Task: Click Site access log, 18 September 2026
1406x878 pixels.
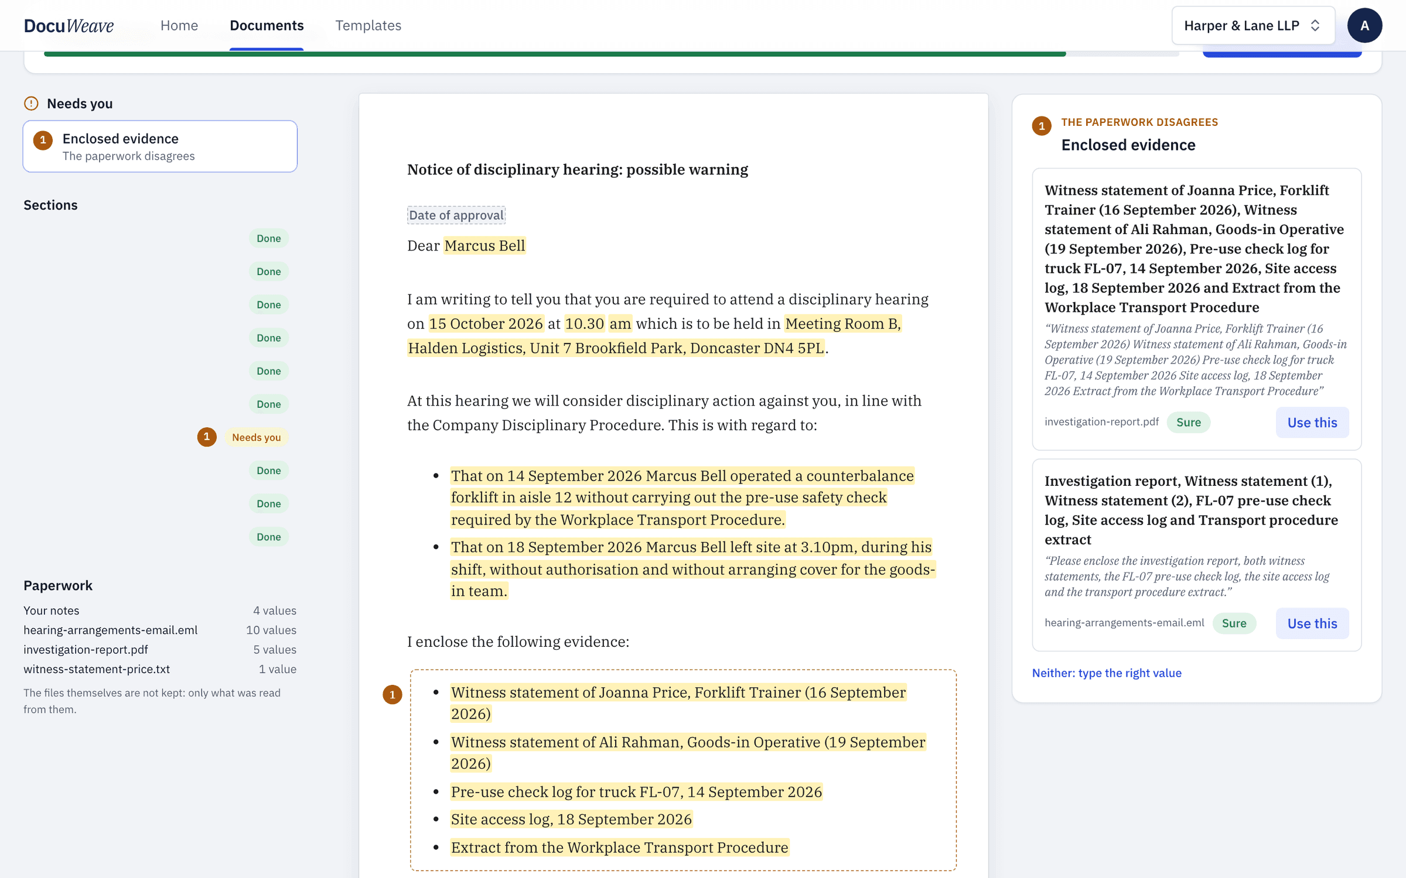Action: (x=571, y=819)
